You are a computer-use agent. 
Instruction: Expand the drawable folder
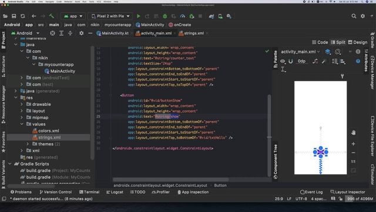(x=22, y=104)
